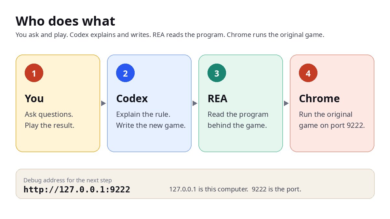Select the 'REA' card heading
The image size is (390, 219).
click(218, 98)
